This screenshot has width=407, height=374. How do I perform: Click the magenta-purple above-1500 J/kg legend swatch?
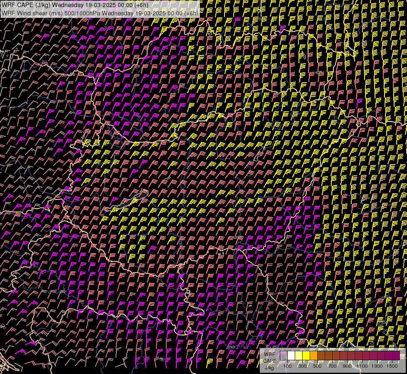396,355
